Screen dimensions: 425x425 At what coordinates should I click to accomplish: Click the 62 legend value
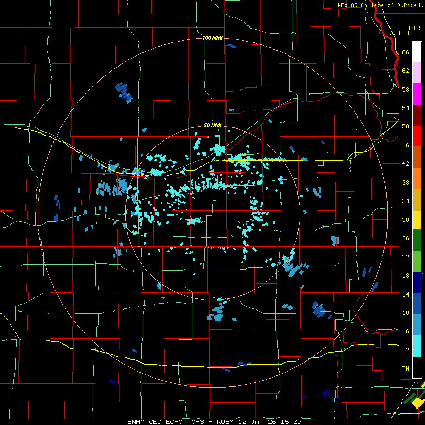(406, 71)
